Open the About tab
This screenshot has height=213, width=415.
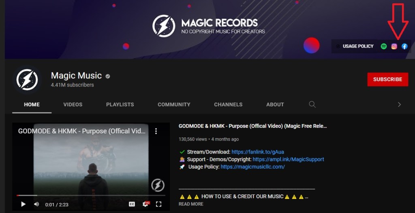coord(275,104)
